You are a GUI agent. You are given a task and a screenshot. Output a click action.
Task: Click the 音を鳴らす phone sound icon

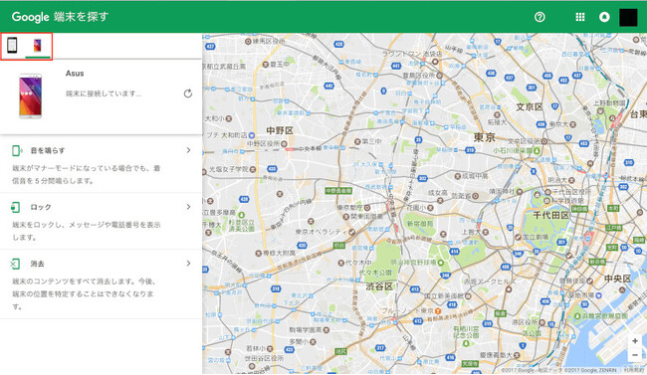[x=17, y=150]
